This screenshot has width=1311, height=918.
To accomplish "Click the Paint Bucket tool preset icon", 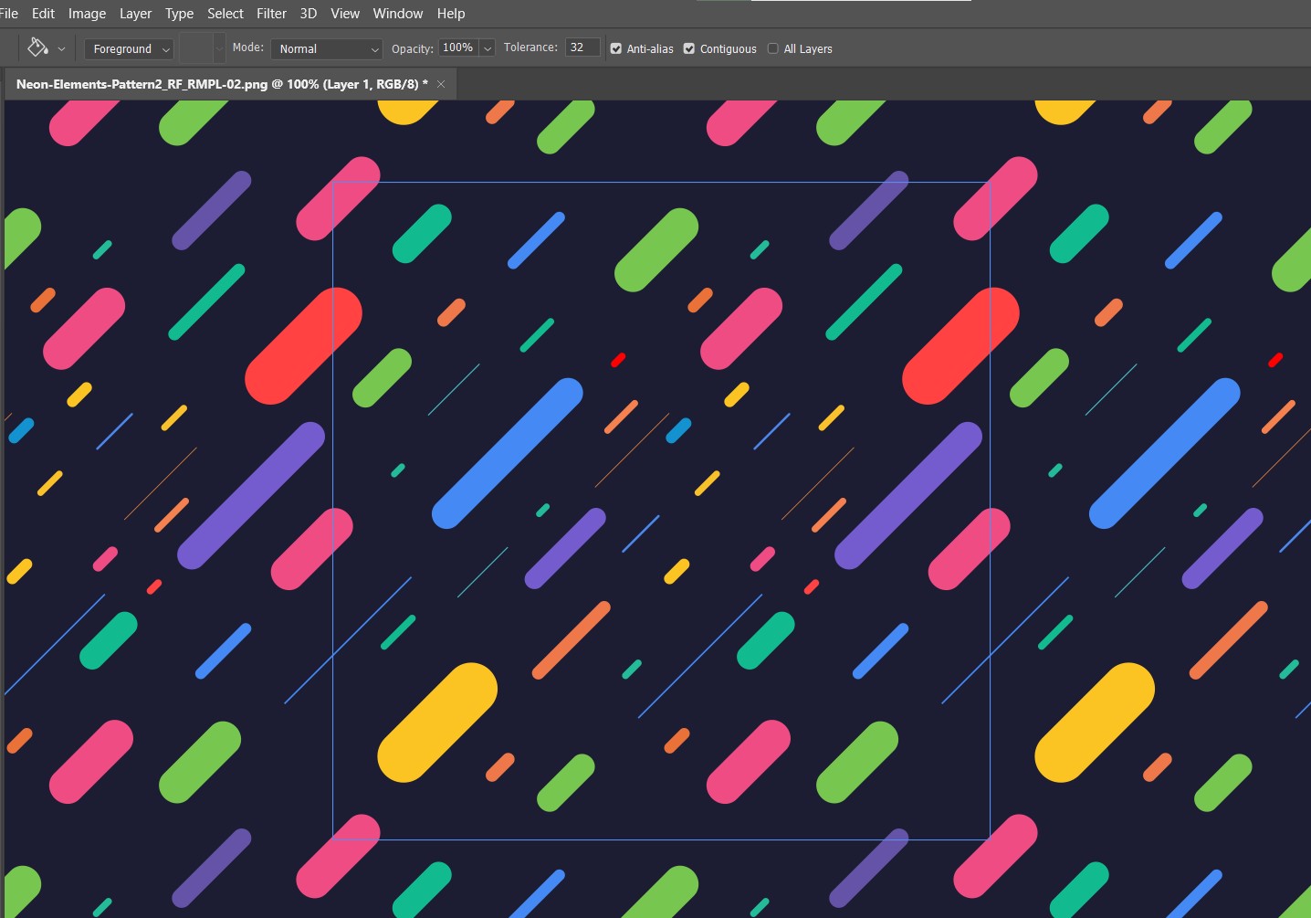I will 37,47.
